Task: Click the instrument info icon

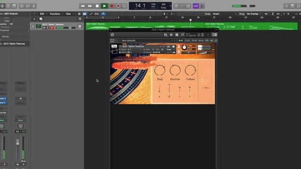Action: 174,46
